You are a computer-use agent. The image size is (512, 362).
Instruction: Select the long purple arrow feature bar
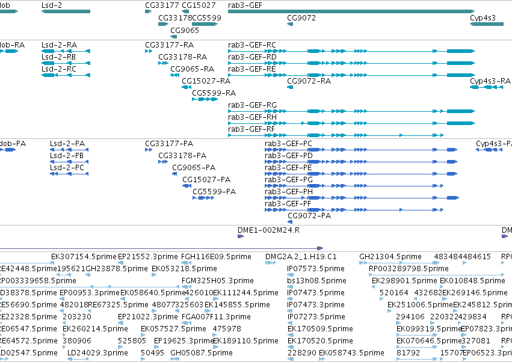tap(162, 248)
